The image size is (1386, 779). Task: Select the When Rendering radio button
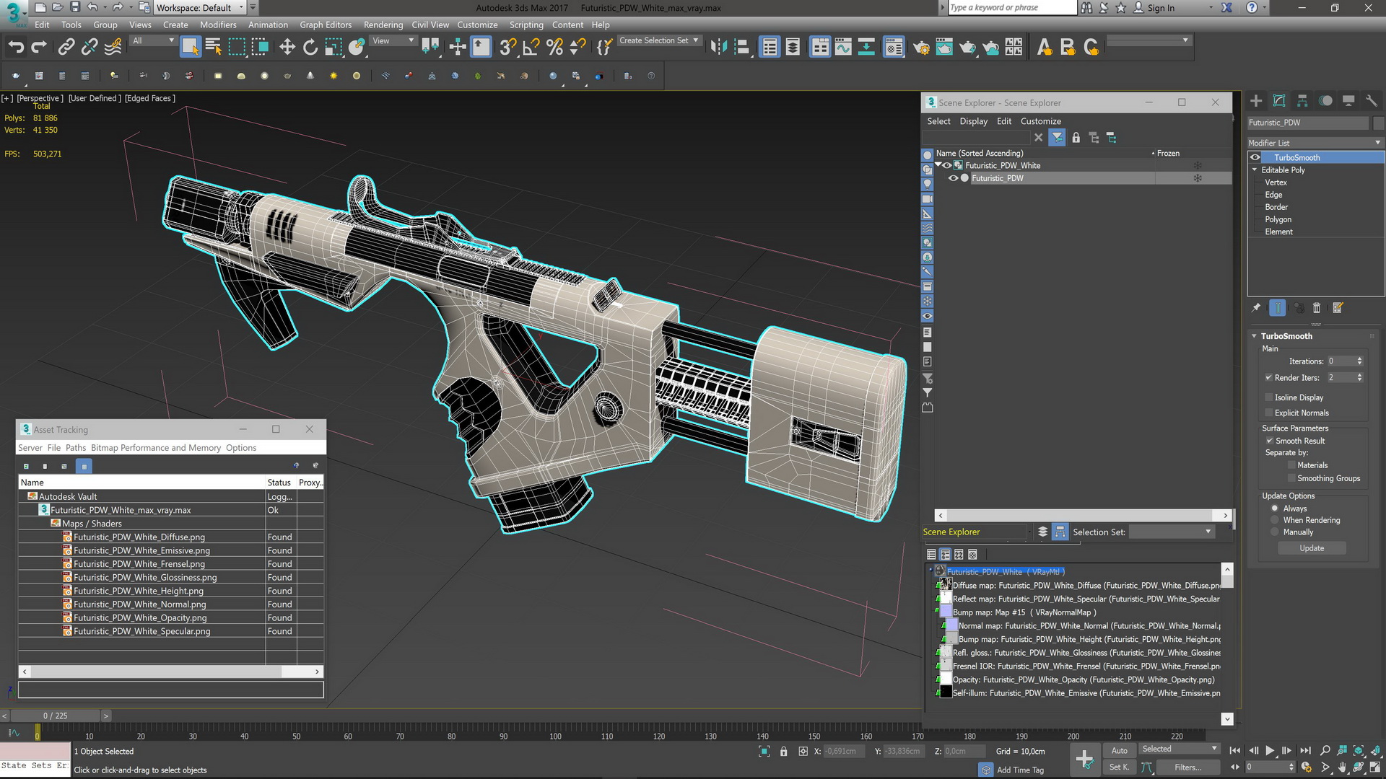pyautogui.click(x=1275, y=520)
